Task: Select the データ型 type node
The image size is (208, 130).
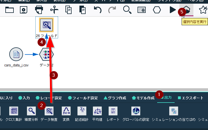Action: [x=46, y=54]
